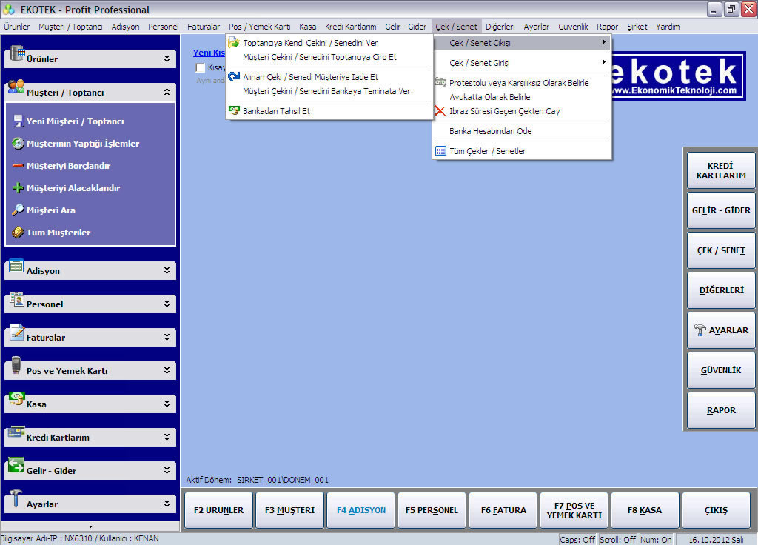Viewport: 758px width, 545px height.
Task: Expand the Adisyon sidebar section
Action: pos(167,270)
